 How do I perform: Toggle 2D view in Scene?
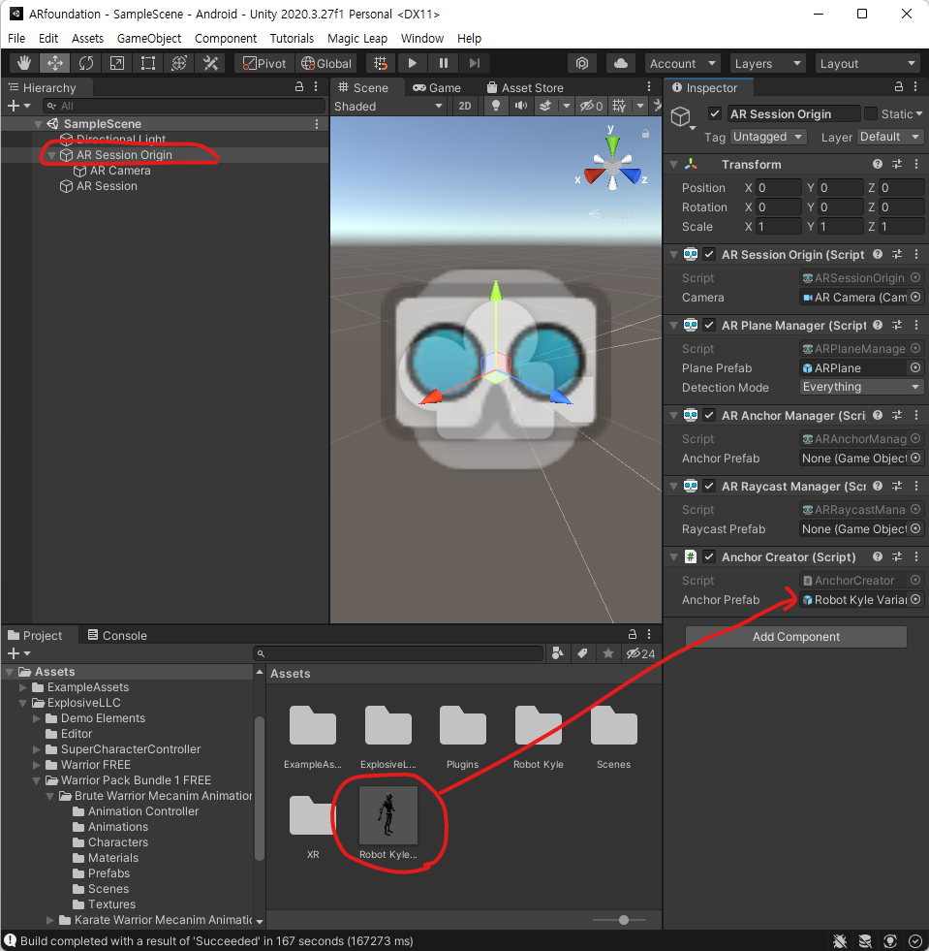pos(465,106)
